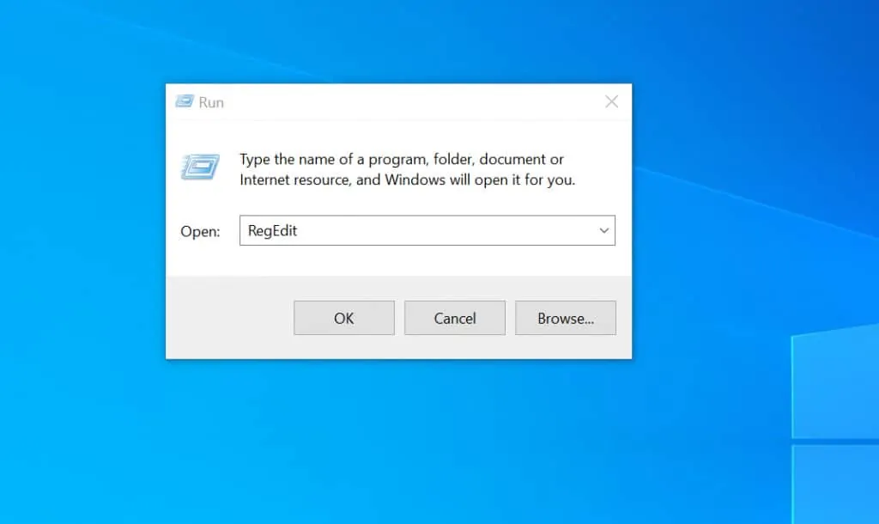Viewport: 879px width, 524px height.
Task: Click the Open label
Action: (200, 231)
